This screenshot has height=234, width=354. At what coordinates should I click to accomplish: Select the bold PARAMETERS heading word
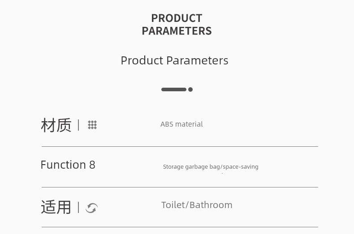point(177,31)
